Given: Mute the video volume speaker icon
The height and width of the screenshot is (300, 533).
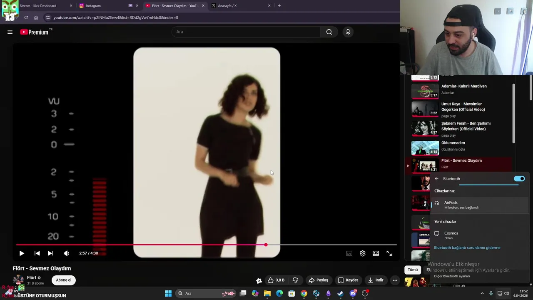Looking at the screenshot, I should (67, 253).
